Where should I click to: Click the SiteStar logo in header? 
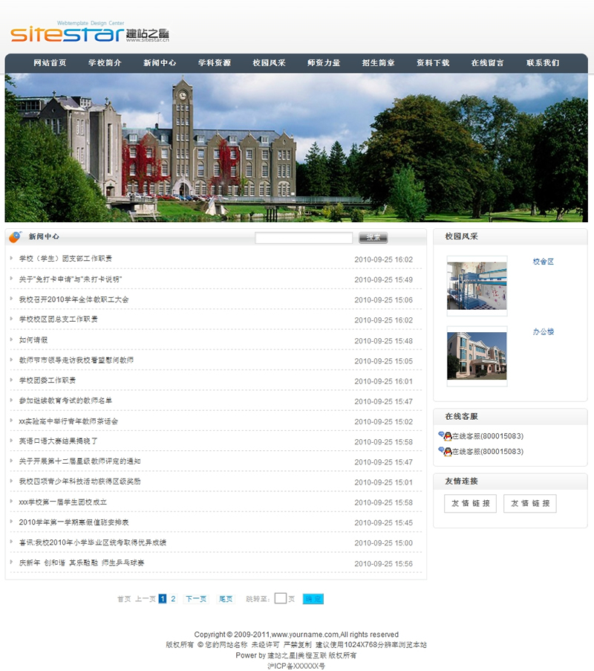[90, 34]
